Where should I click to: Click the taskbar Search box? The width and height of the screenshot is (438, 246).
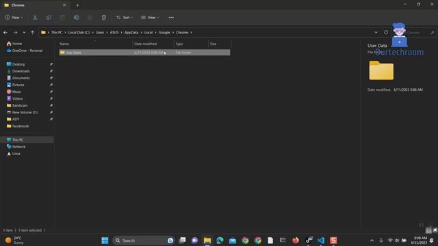pyautogui.click(x=143, y=241)
